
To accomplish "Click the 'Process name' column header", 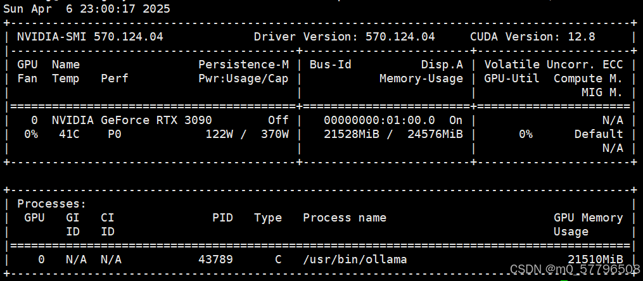I will [345, 218].
